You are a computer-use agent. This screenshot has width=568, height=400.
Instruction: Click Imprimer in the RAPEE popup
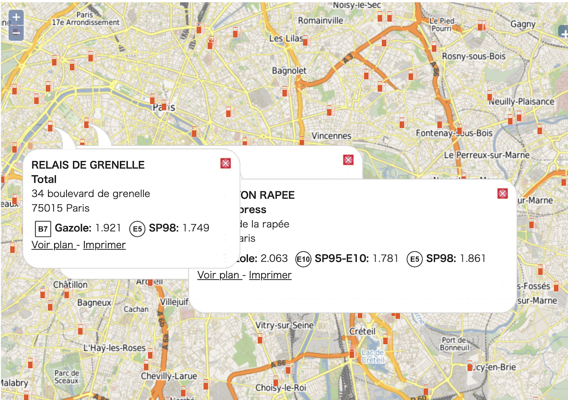[x=270, y=275]
